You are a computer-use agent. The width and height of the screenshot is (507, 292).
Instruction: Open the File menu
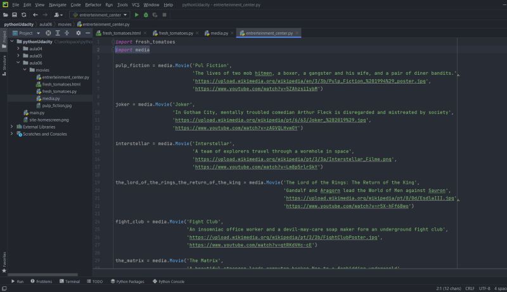pos(15,5)
